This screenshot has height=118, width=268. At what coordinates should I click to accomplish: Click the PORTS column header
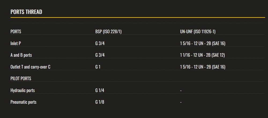[16, 32]
